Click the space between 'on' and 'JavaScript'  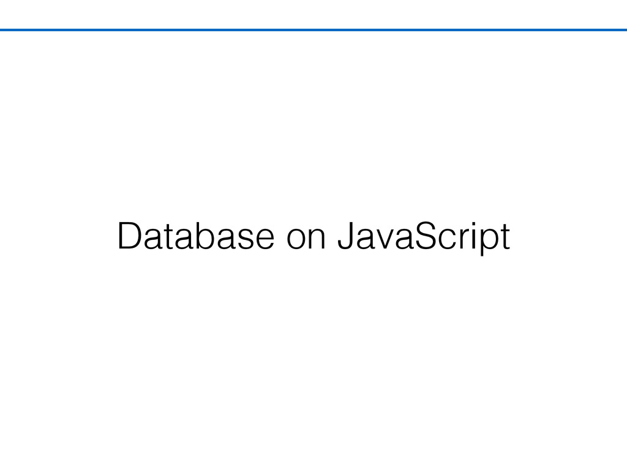tap(332, 238)
